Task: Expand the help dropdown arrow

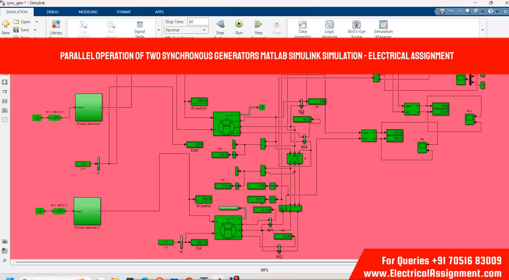Action: tap(497, 12)
